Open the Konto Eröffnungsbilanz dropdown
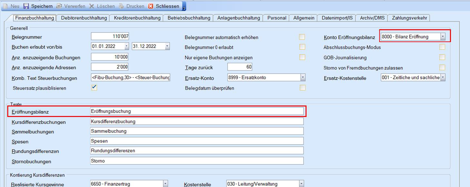The width and height of the screenshot is (470, 187). (443, 37)
